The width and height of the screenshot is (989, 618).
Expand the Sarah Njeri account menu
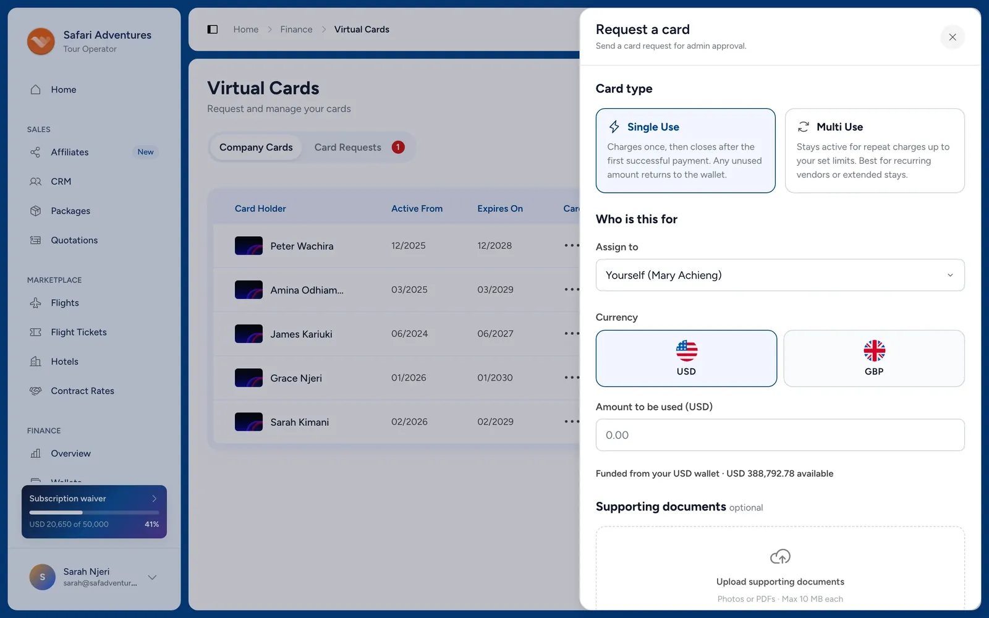point(152,577)
